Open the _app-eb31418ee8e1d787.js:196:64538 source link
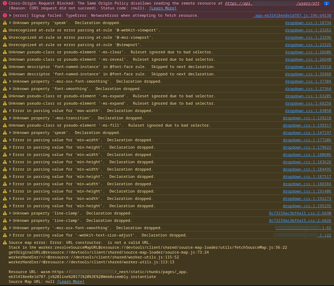Screen dimensions: 334x286 tap(292, 16)
